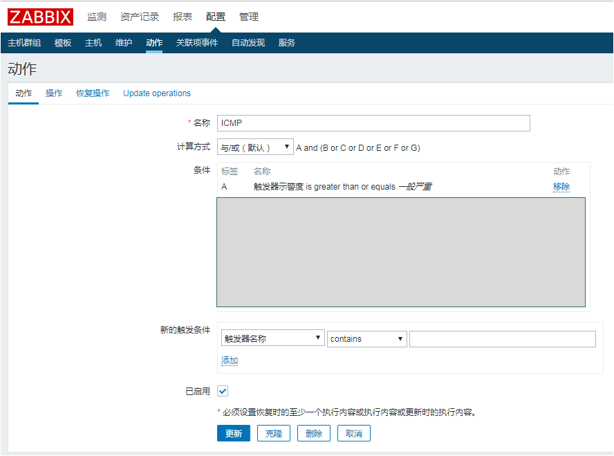Click the 条件 label
614x456 pixels.
coord(202,170)
